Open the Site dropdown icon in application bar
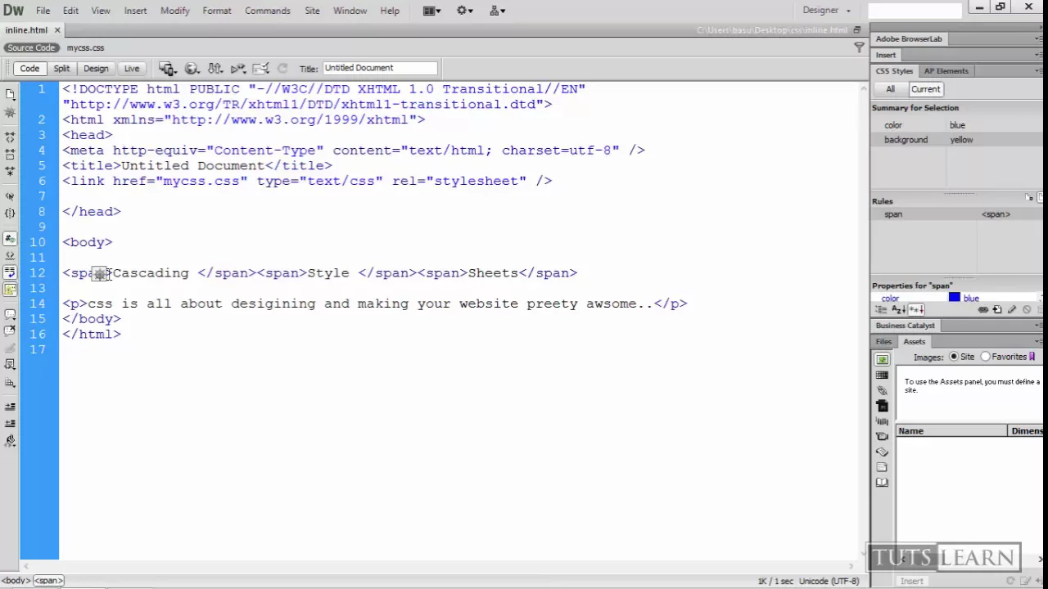Screen dimensions: 1048x589 [x=497, y=11]
